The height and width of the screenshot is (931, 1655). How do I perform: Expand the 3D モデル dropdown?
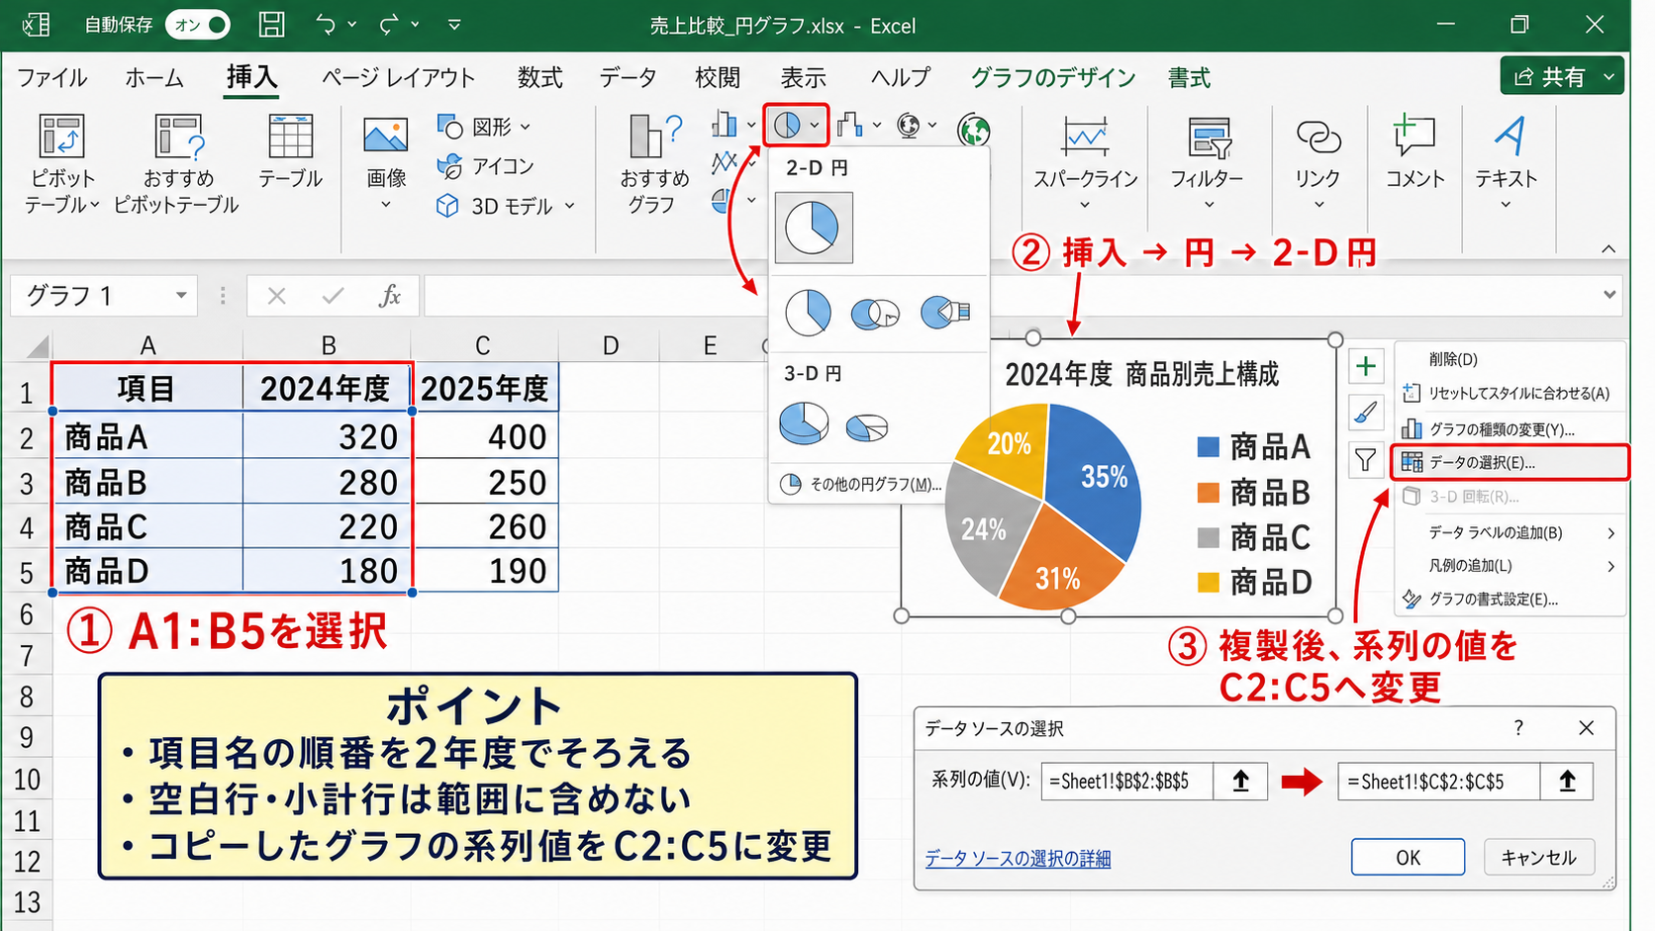point(570,206)
